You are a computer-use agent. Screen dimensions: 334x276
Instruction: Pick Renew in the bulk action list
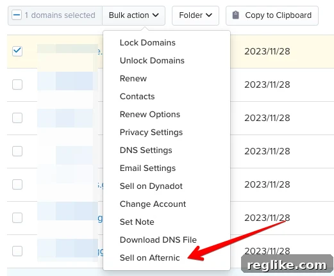pyautogui.click(x=133, y=79)
